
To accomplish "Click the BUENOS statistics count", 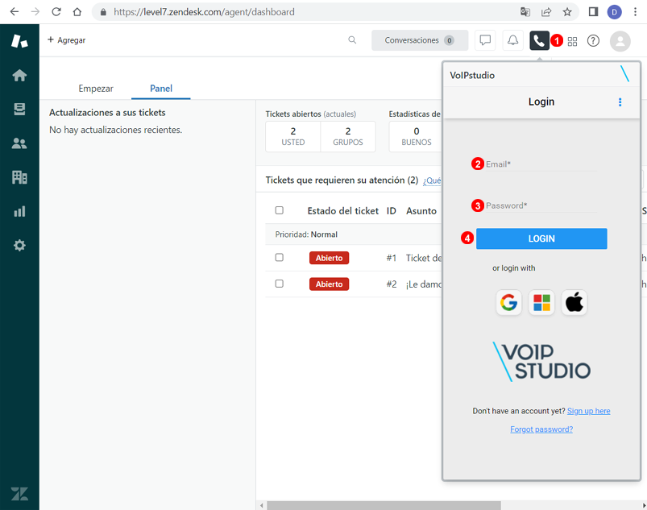I will 417,137.
